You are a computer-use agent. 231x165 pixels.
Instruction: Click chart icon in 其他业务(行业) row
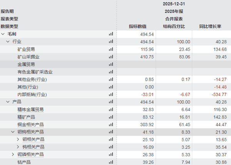pos(111,79)
